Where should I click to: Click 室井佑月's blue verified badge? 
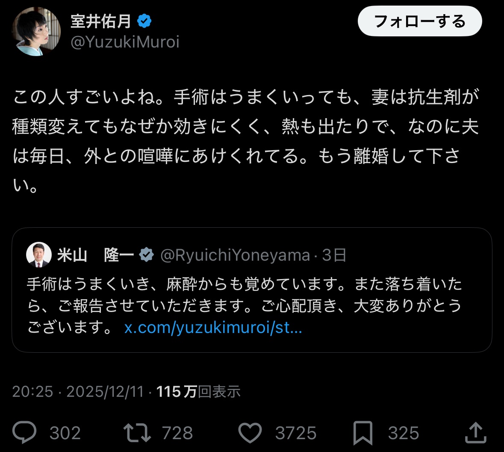point(144,21)
